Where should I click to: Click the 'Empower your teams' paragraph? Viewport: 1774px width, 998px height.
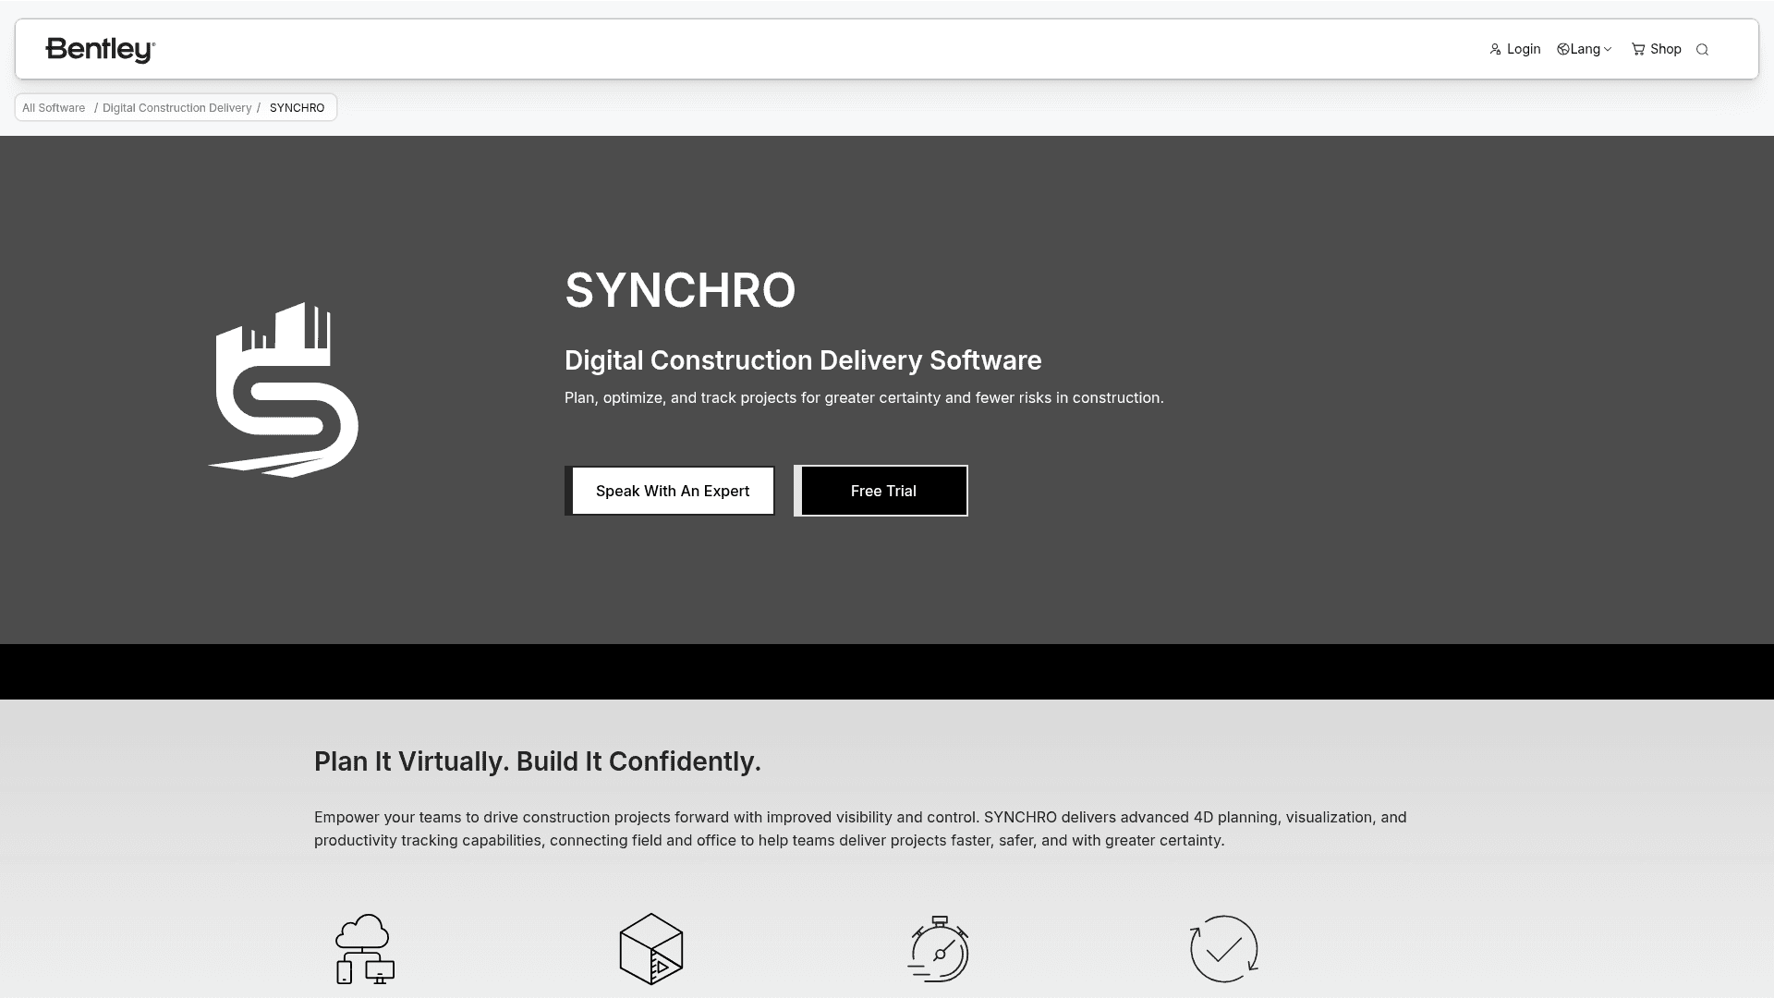860,829
